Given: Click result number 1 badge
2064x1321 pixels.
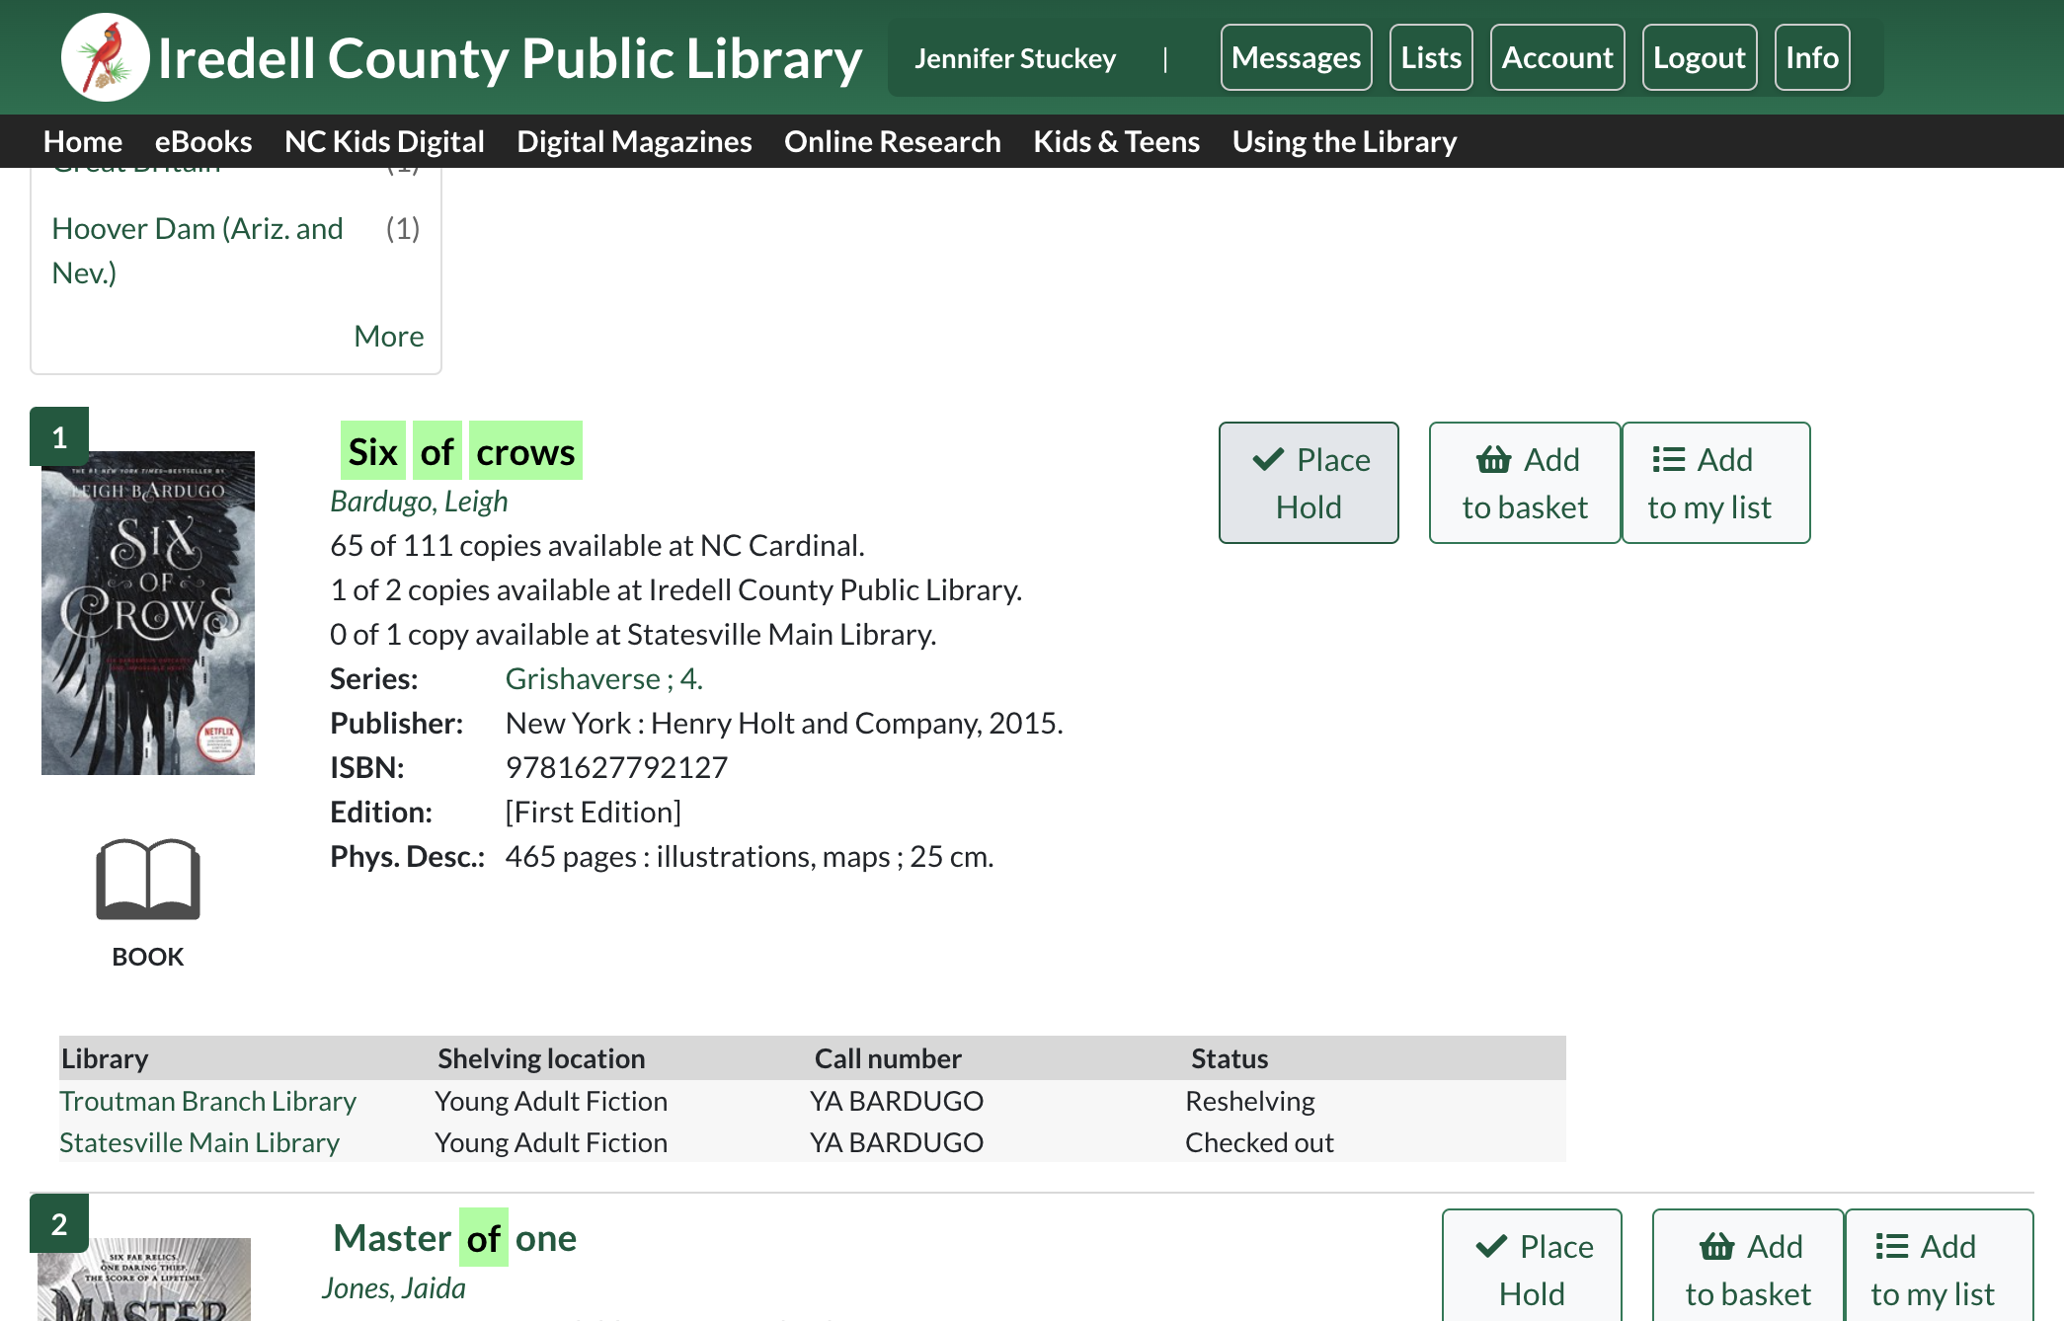Looking at the screenshot, I should (59, 436).
